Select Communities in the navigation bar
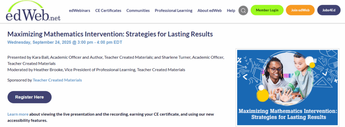This screenshot has height=127, width=345. tap(138, 10)
